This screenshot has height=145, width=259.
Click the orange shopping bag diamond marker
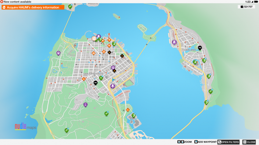click(94, 53)
